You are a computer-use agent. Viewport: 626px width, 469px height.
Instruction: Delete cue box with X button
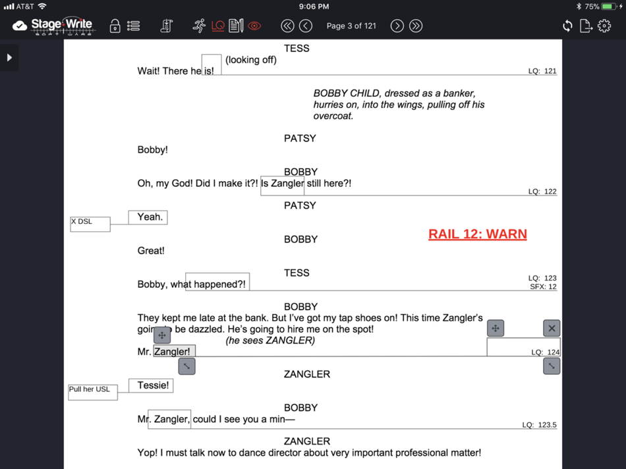(x=552, y=328)
